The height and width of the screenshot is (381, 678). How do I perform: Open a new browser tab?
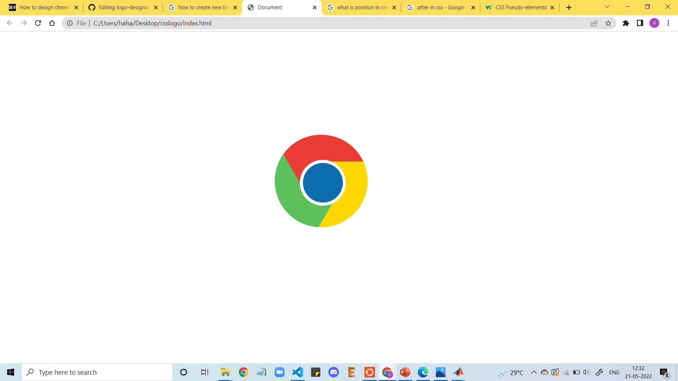point(569,7)
